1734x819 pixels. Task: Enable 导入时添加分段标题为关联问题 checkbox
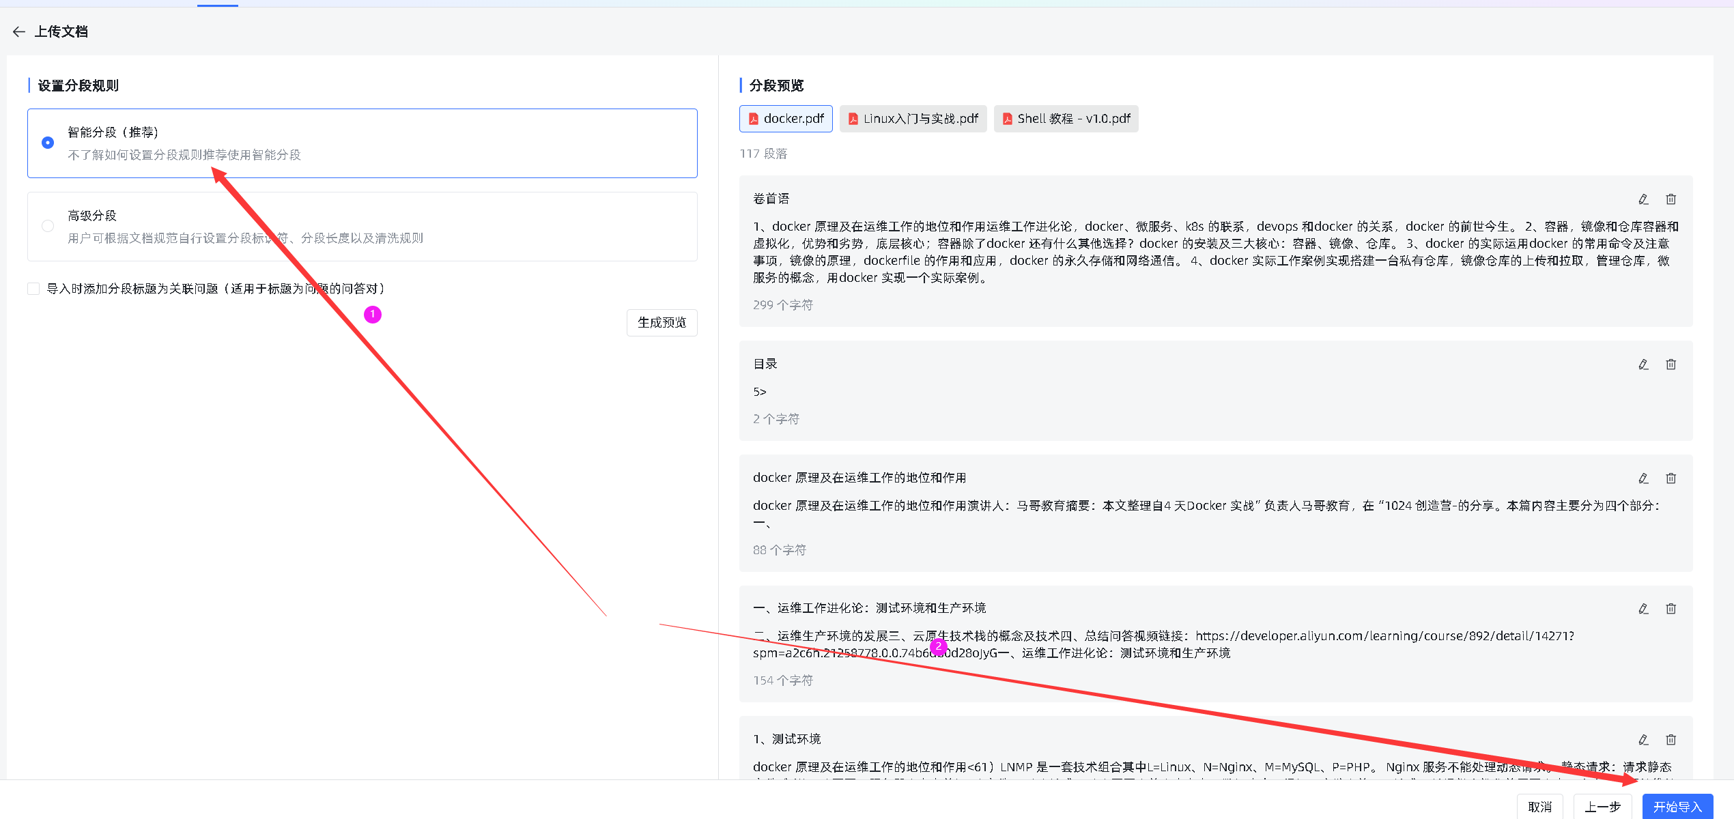click(33, 288)
